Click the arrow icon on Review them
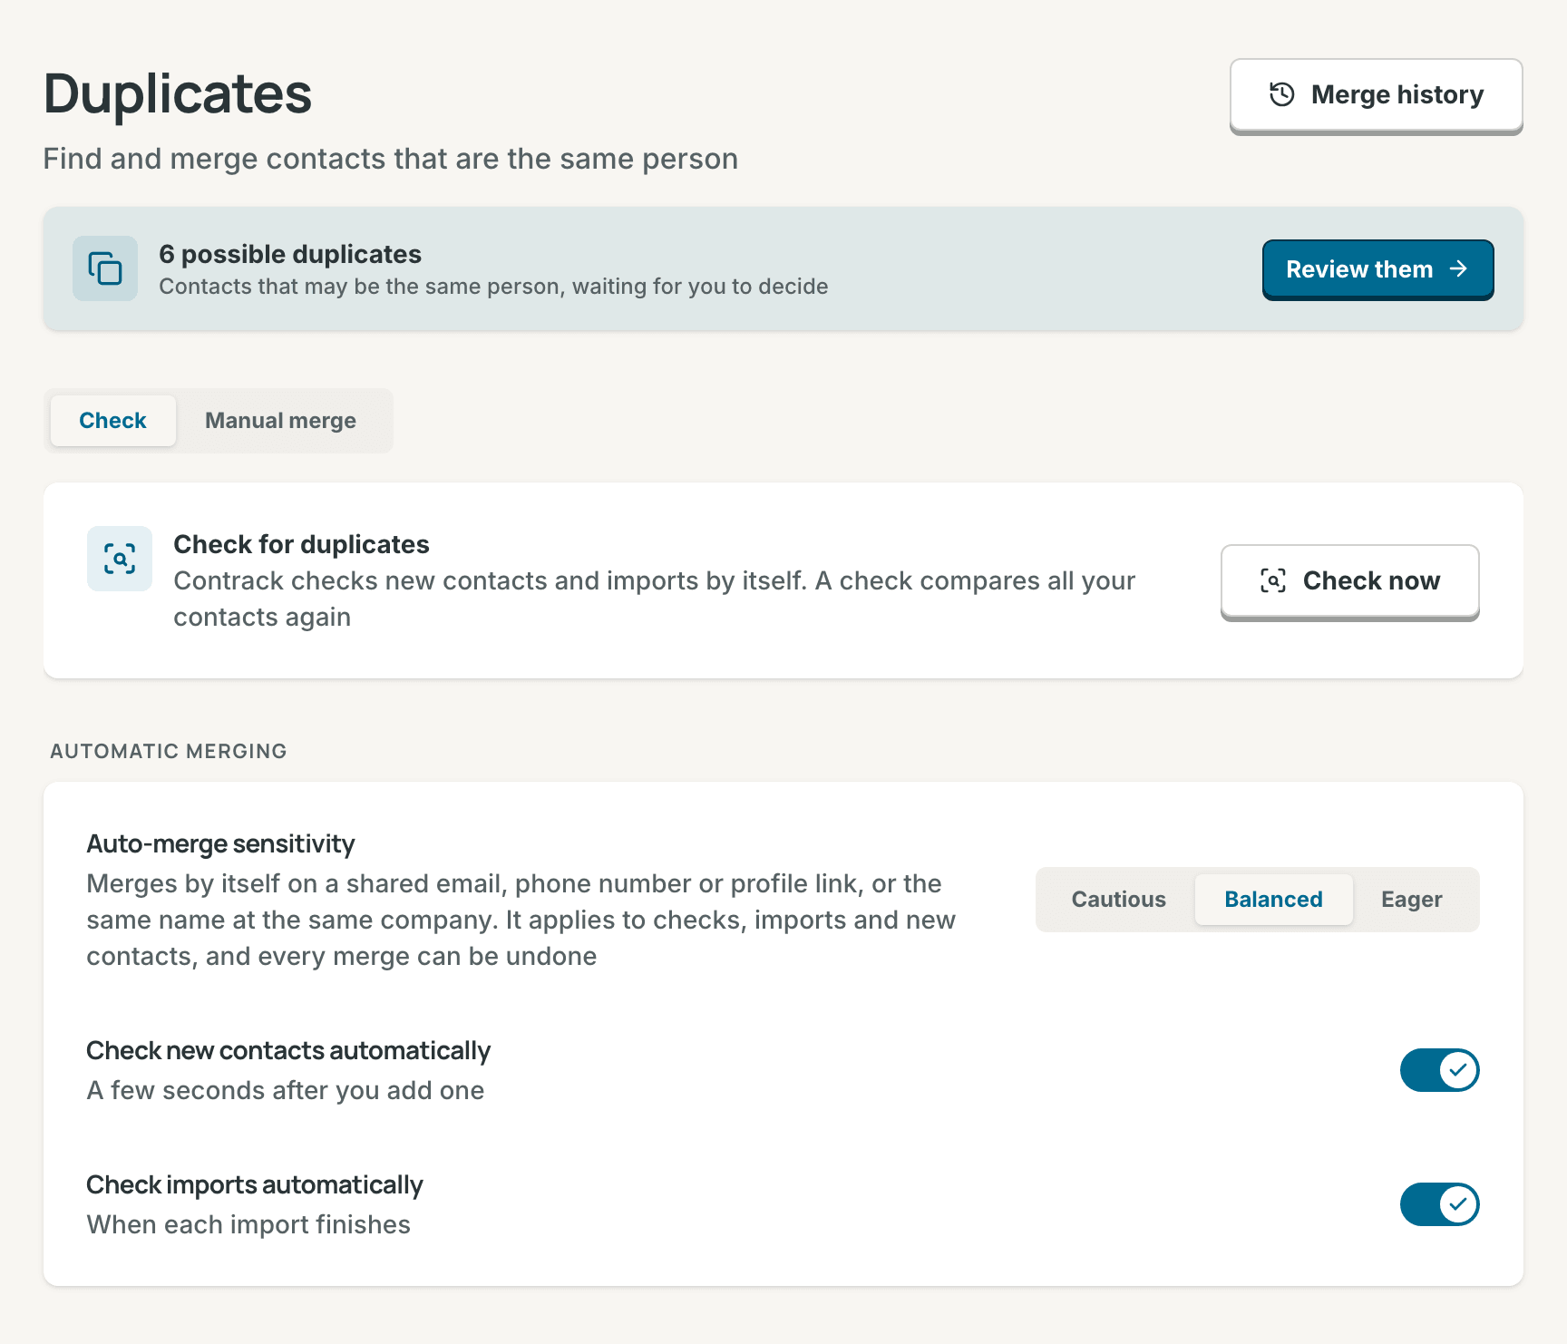The width and height of the screenshot is (1567, 1344). pyautogui.click(x=1458, y=268)
